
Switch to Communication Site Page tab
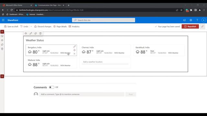coord(49,5)
